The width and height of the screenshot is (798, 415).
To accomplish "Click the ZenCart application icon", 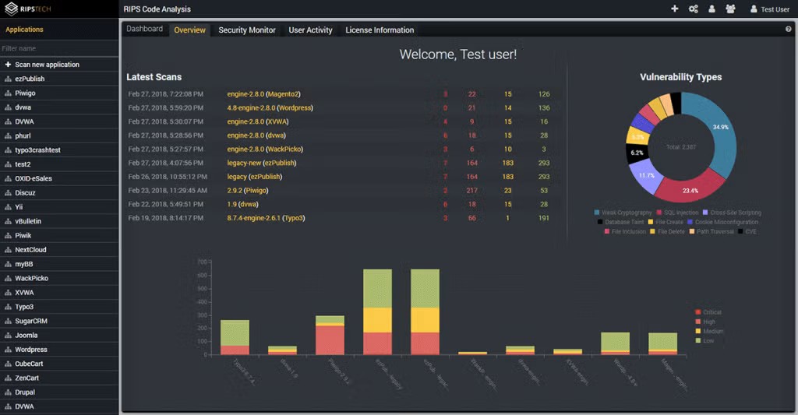I will 8,378.
